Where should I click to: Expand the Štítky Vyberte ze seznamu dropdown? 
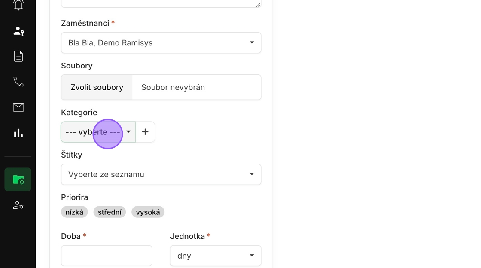coord(161,174)
